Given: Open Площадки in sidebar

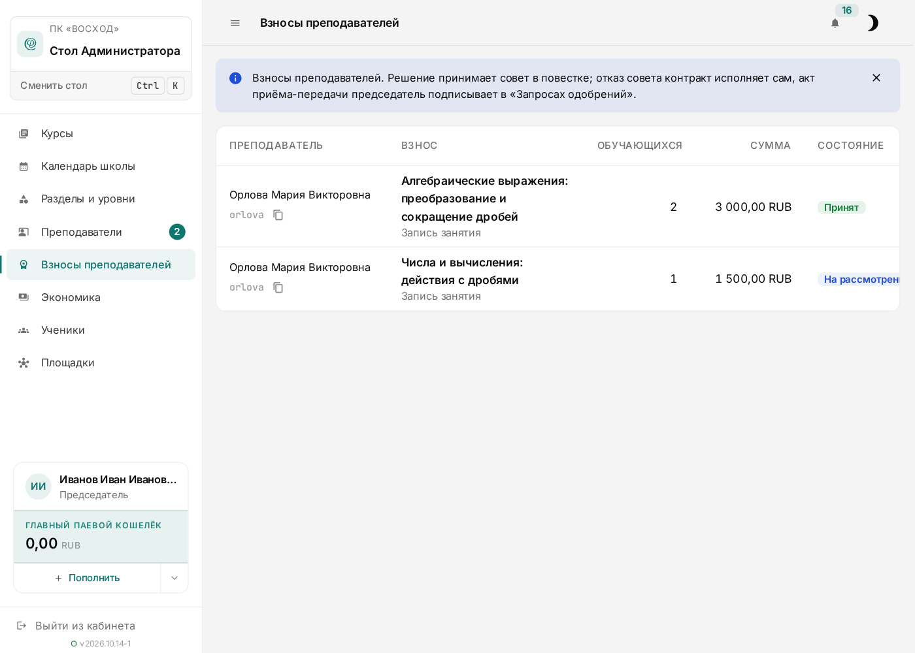Looking at the screenshot, I should point(101,362).
